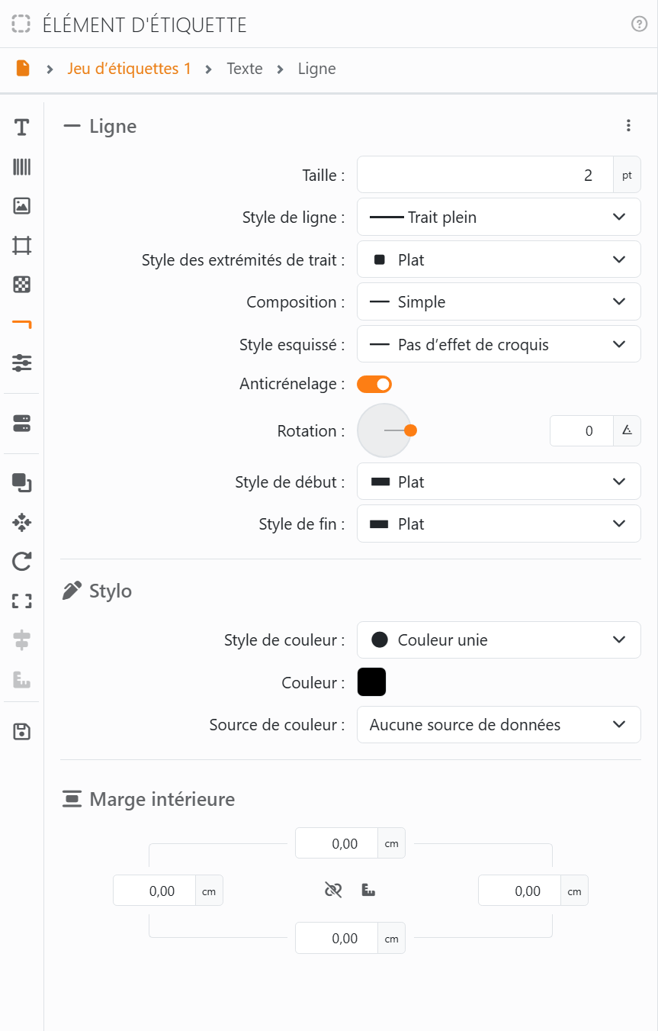Open help via question mark icon
This screenshot has width=658, height=1031.
[x=639, y=24]
